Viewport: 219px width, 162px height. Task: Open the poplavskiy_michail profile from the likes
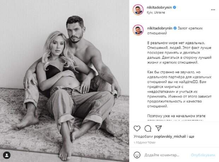(x=170, y=136)
